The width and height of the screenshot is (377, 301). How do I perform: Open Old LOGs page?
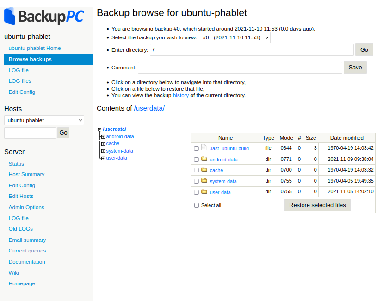21,229
